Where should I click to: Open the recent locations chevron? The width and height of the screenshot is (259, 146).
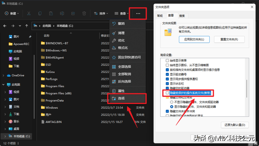[20, 26]
